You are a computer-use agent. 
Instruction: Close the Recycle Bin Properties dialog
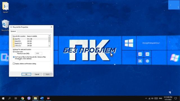click(51, 27)
